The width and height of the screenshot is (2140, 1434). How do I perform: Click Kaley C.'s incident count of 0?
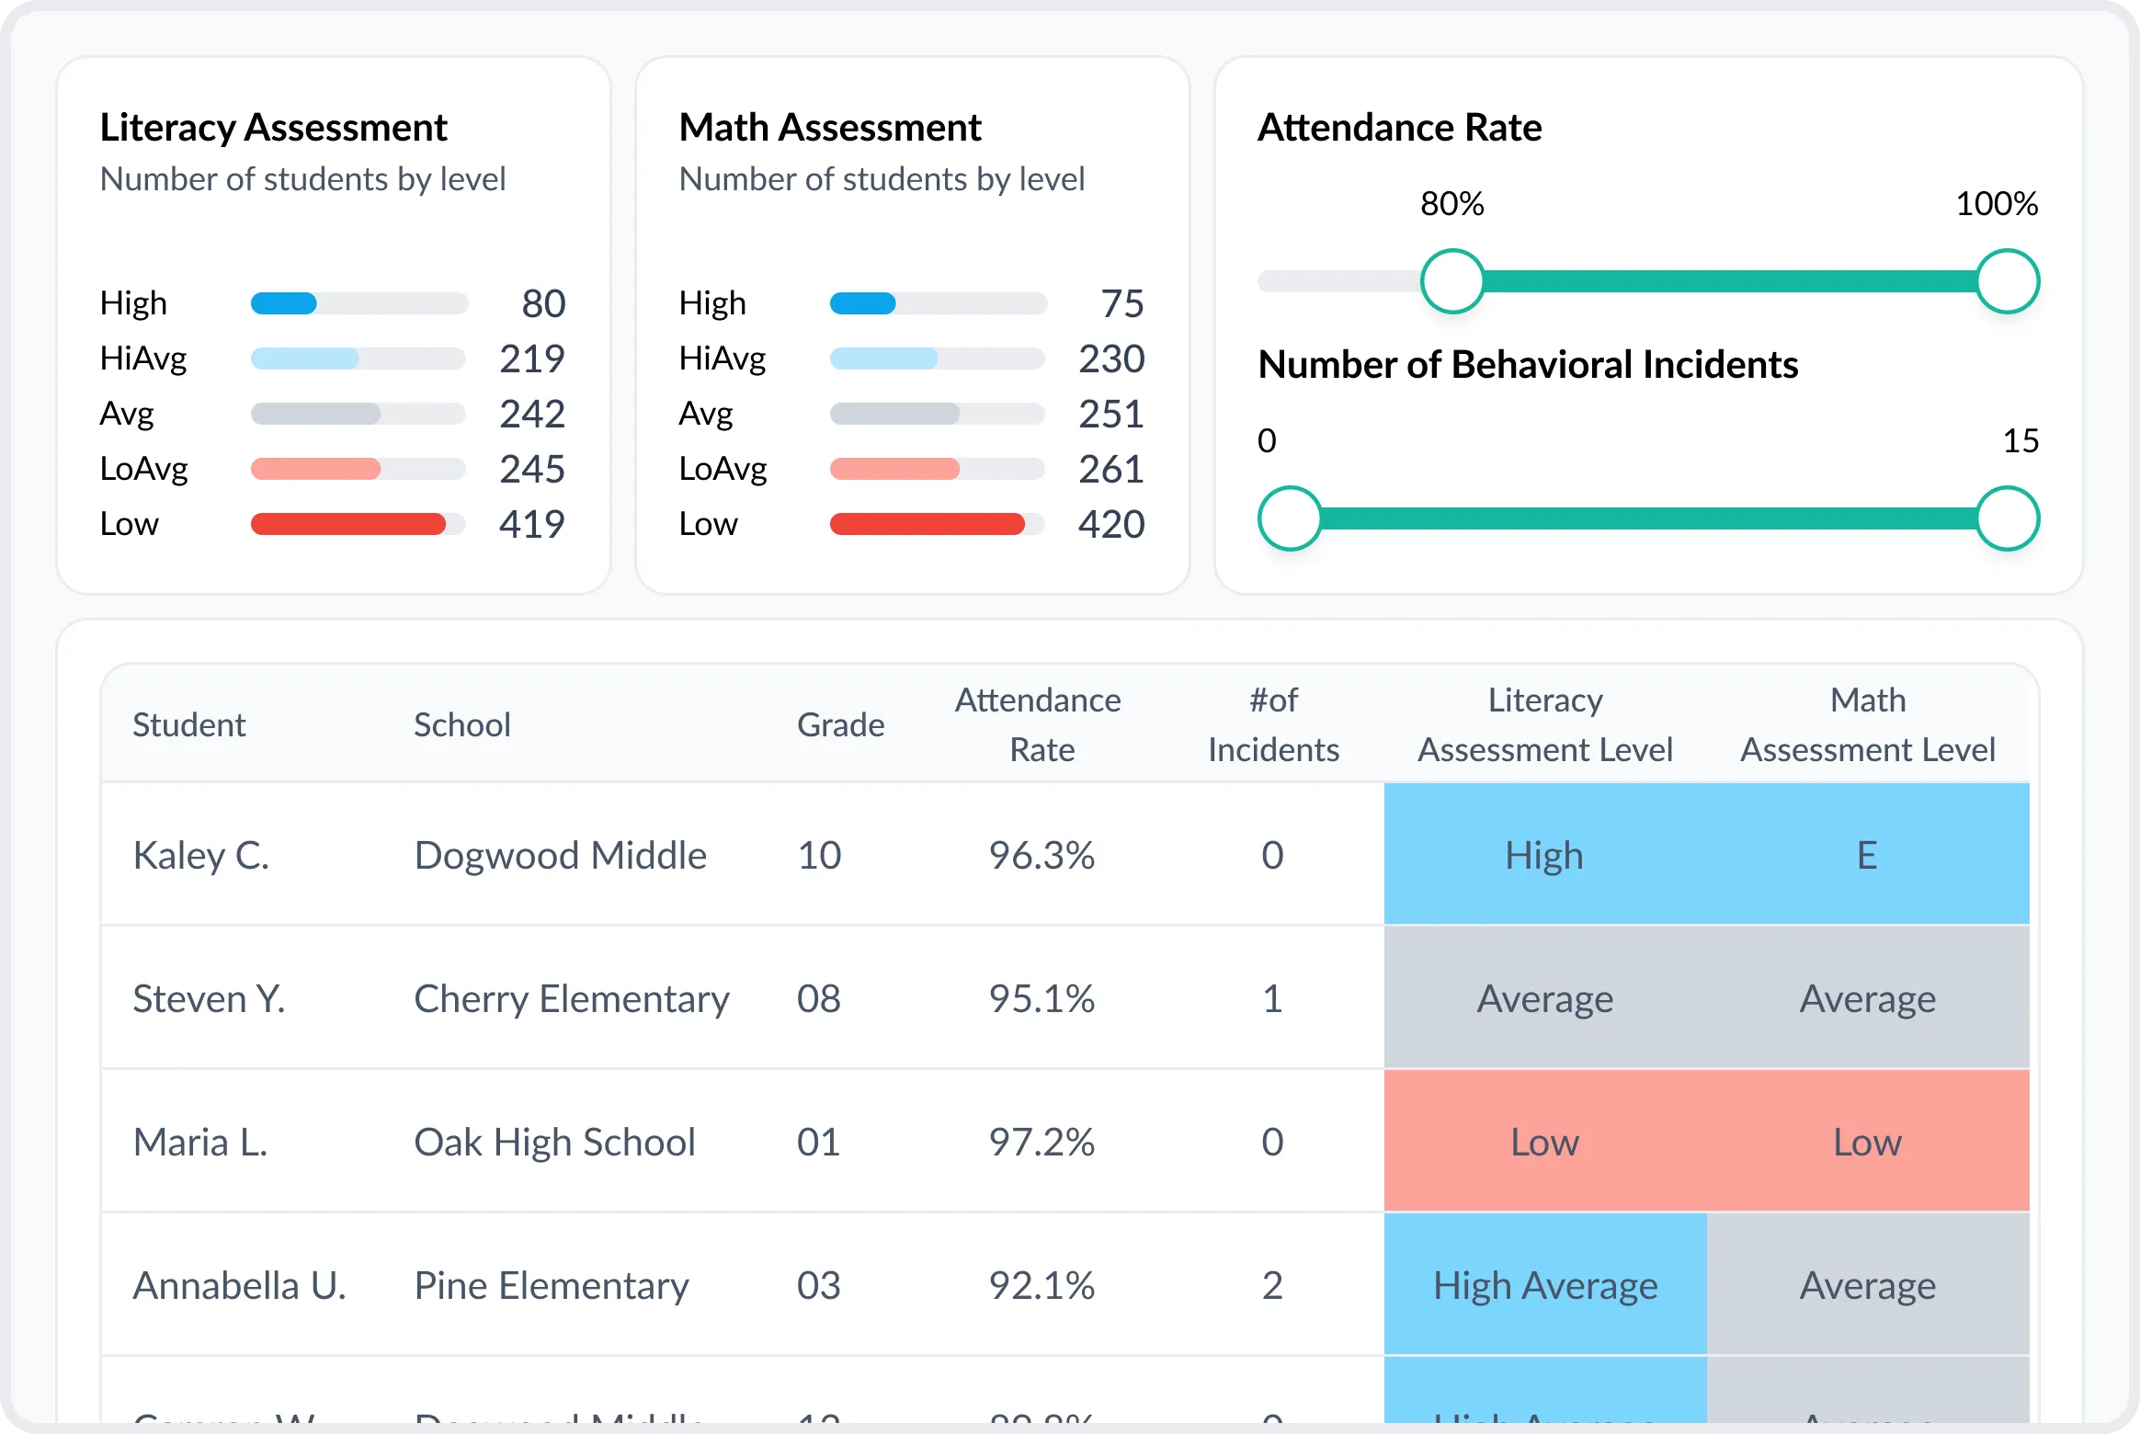(1272, 856)
